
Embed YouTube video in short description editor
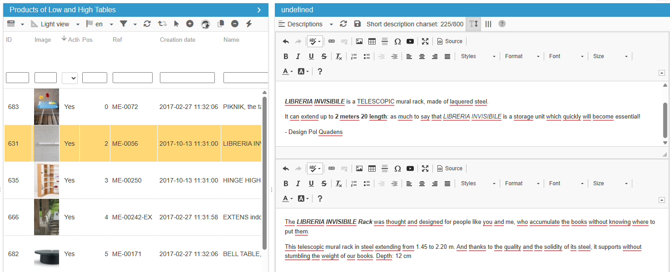(410, 41)
